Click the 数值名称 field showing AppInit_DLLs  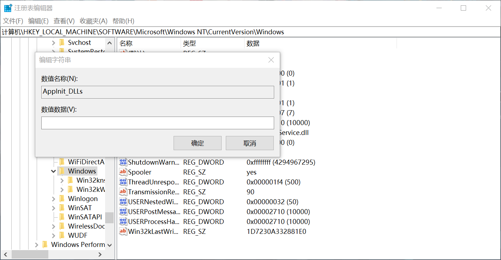click(x=158, y=92)
